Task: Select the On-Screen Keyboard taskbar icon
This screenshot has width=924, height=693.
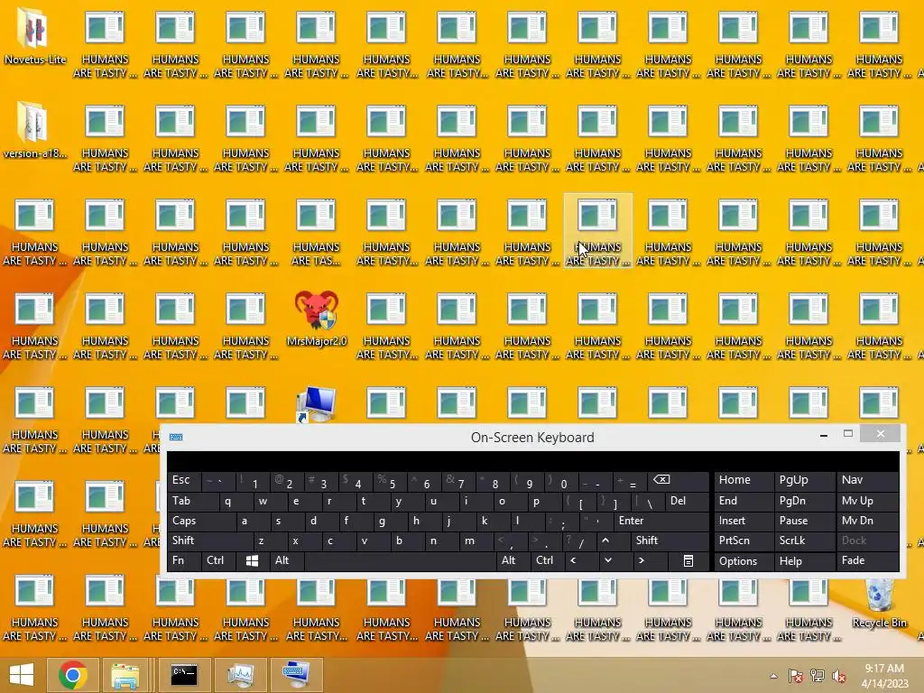Action: [x=296, y=675]
